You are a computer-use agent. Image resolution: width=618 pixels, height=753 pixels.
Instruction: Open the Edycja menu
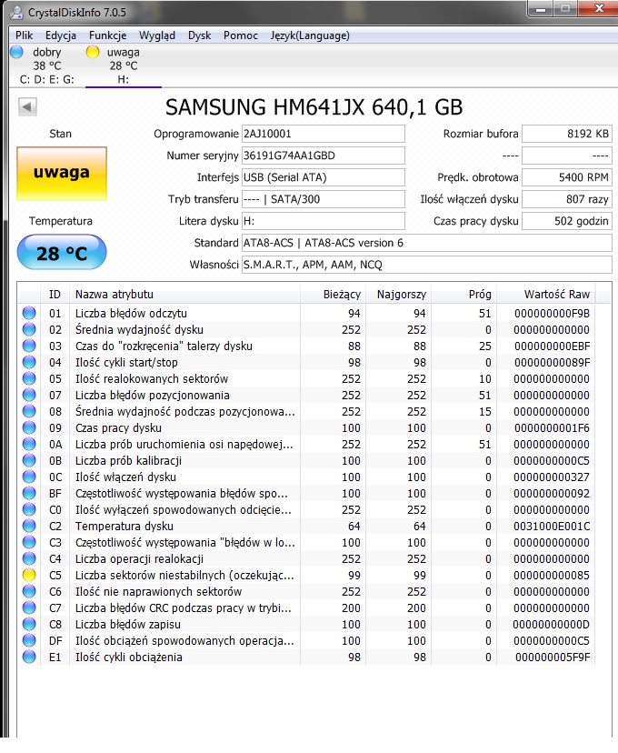[x=61, y=35]
